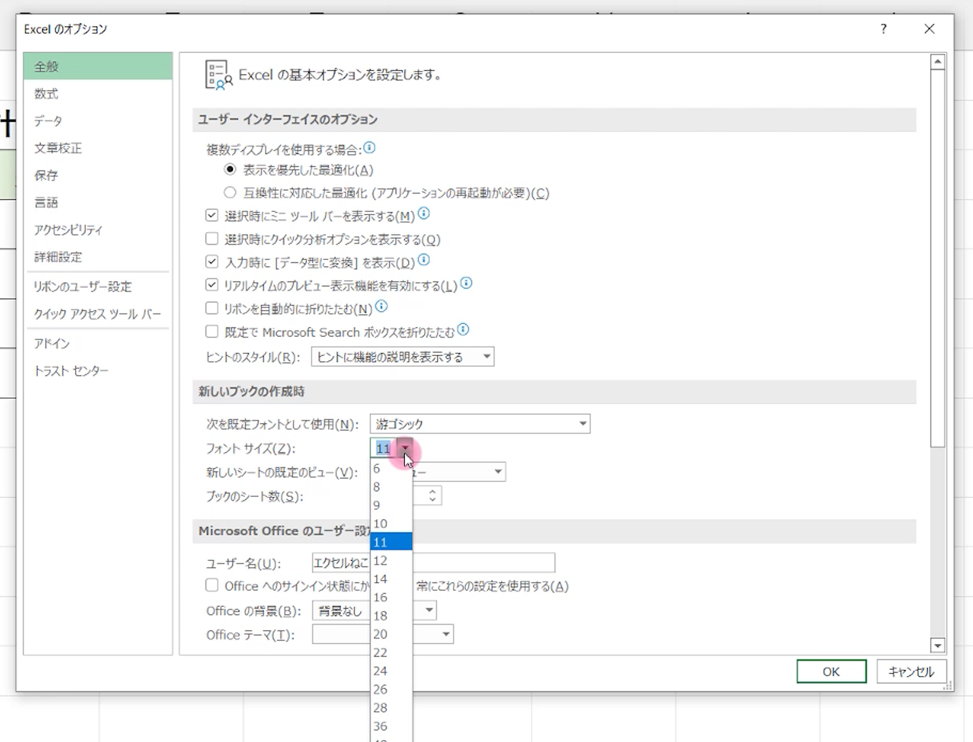The height and width of the screenshot is (742, 973).
Task: Toggle 入力時に[データ型に変換]を表示 checkbox
Action: pos(211,262)
